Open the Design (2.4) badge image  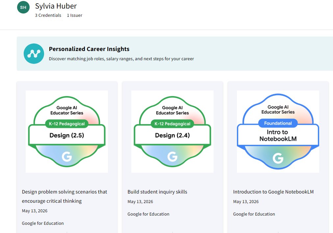[172, 132]
